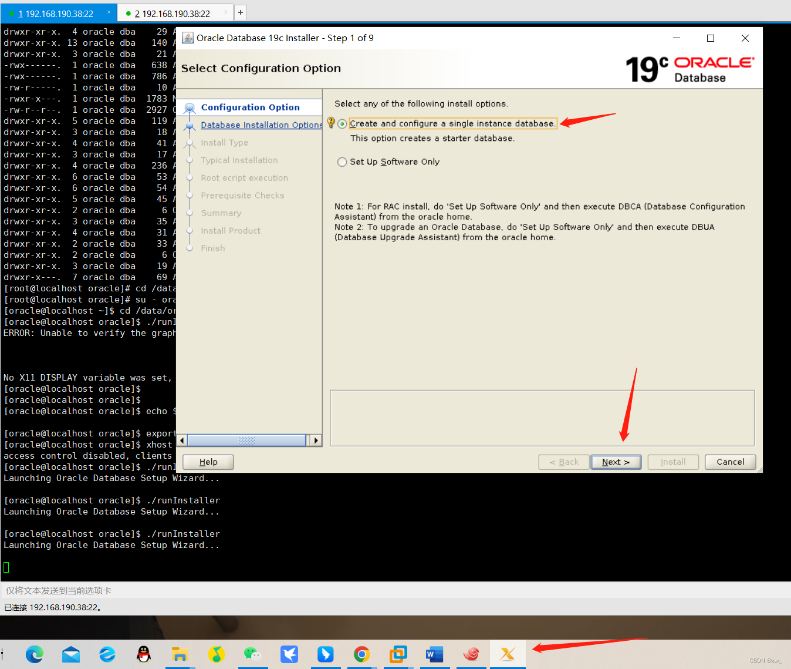Image resolution: width=791 pixels, height=669 pixels.
Task: Close the Oracle Database 19c Installer window
Action: [745, 38]
